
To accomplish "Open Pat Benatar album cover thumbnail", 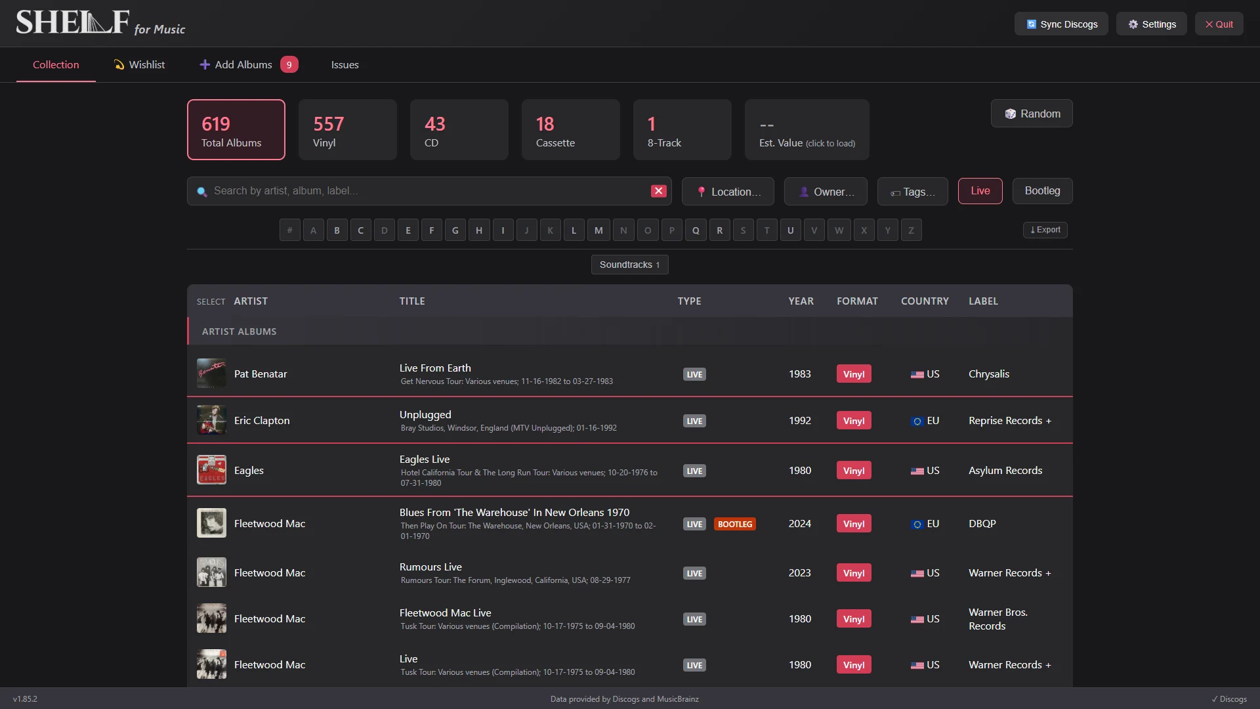I will 211,374.
